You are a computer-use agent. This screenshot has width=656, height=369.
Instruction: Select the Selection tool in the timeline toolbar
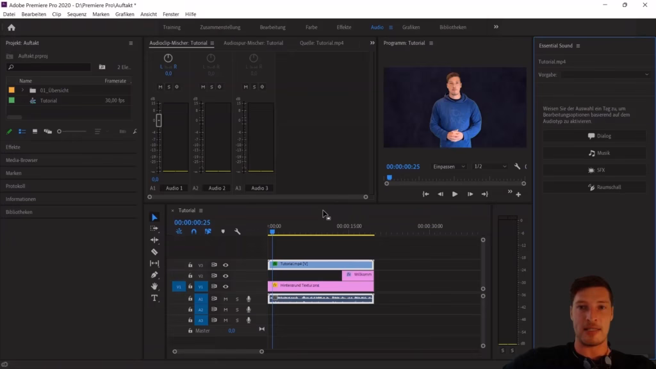(154, 218)
